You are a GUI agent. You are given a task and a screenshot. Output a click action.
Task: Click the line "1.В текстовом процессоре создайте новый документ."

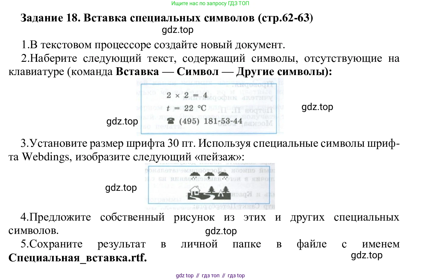(x=153, y=45)
